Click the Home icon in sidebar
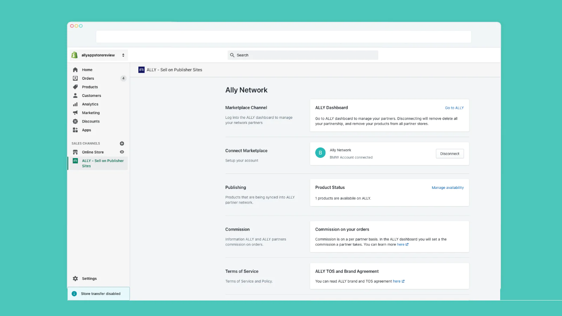 pos(75,70)
